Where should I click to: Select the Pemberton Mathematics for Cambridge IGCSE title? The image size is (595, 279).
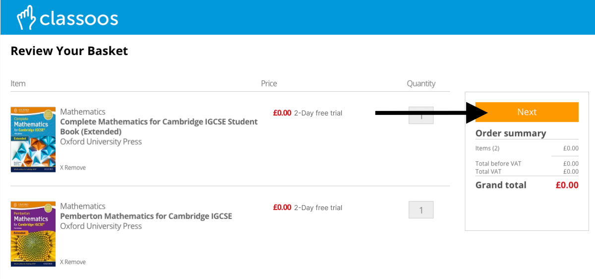(146, 216)
